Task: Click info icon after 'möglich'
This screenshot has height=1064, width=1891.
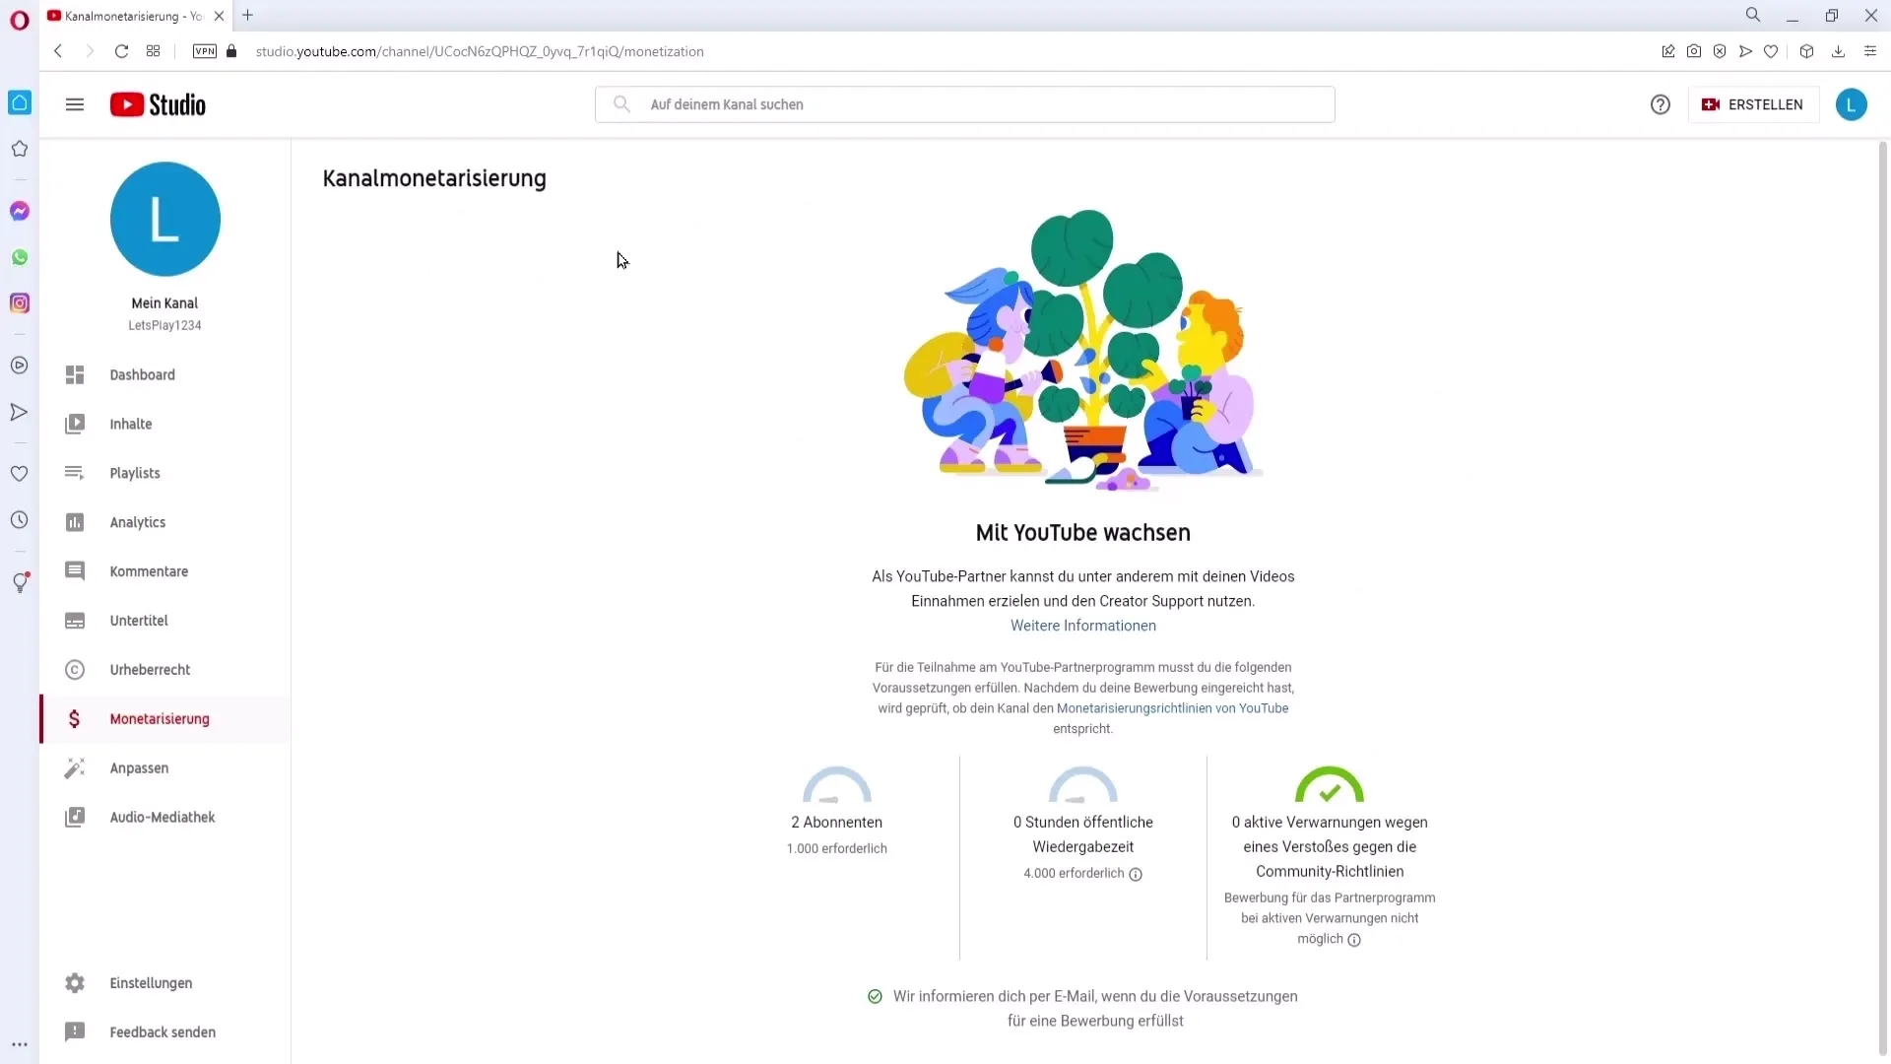Action: click(1354, 940)
